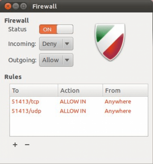Minimize the Firewall window

(16, 6)
